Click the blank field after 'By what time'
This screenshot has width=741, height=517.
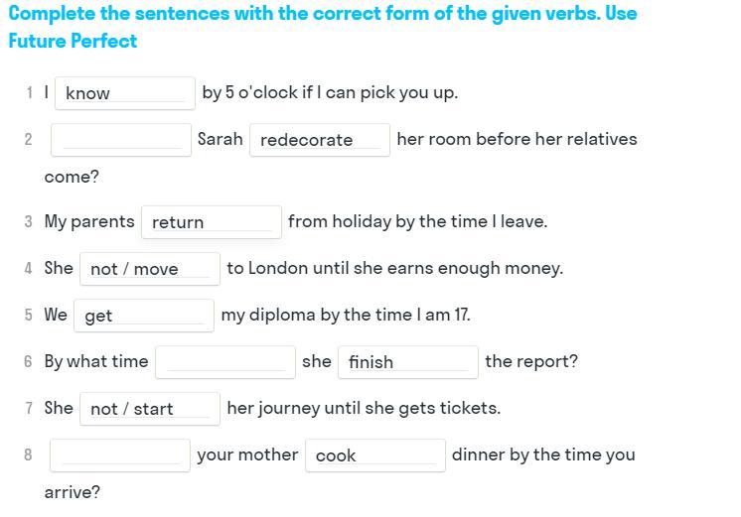click(x=225, y=362)
